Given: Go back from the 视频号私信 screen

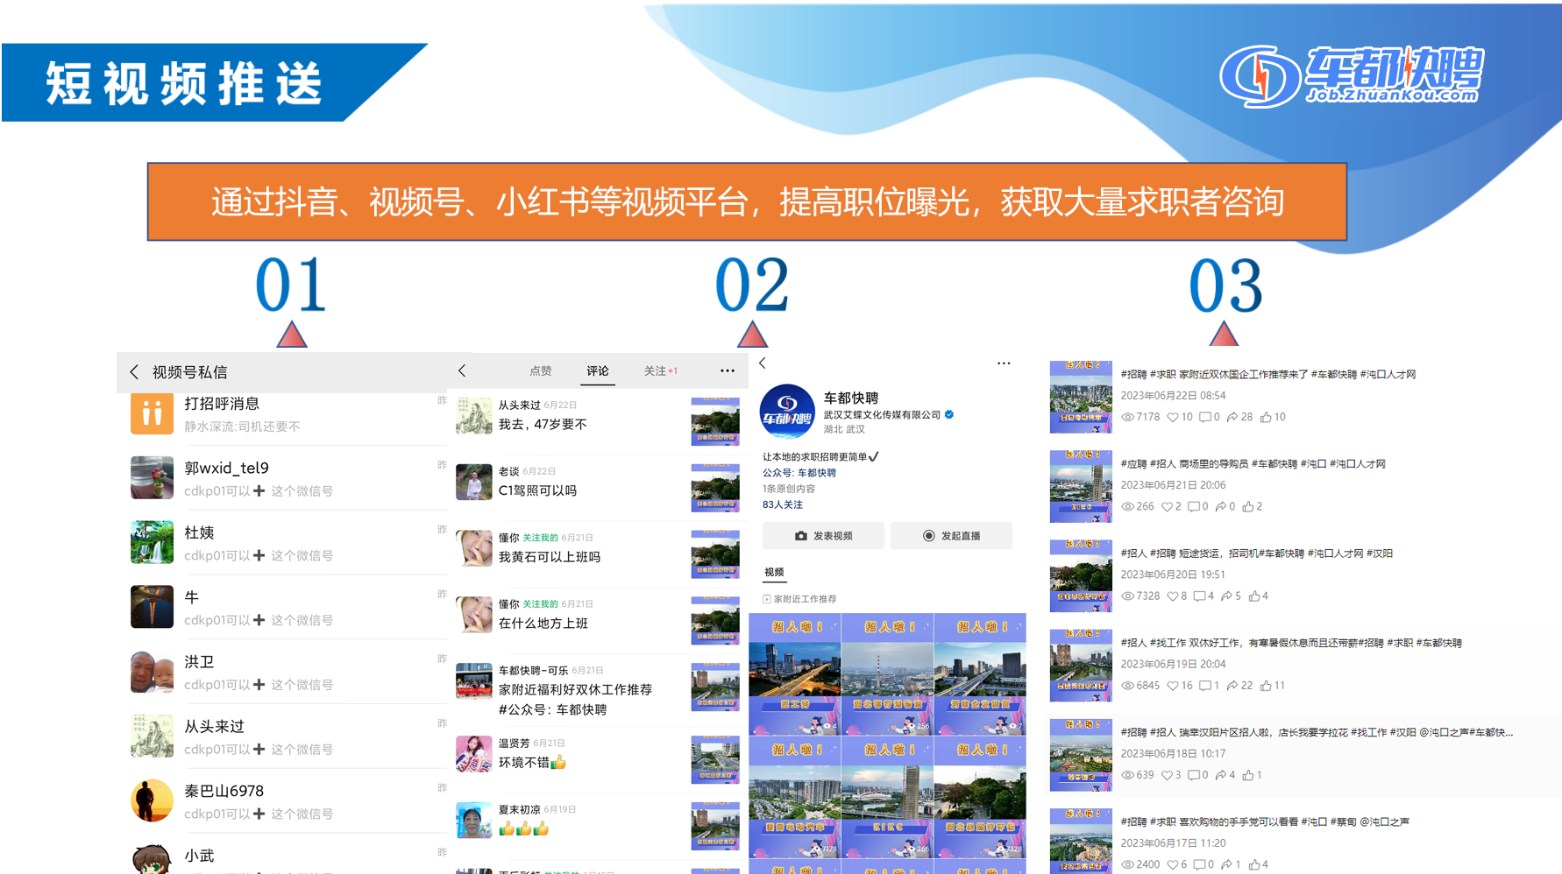Looking at the screenshot, I should [x=134, y=372].
